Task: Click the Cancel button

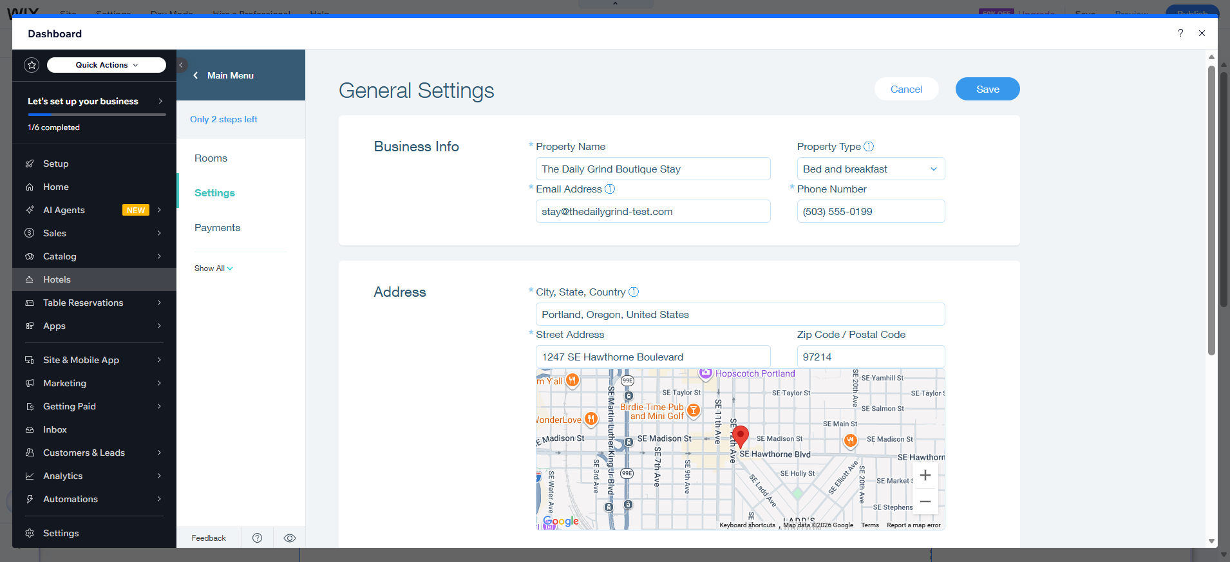Action: point(906,89)
